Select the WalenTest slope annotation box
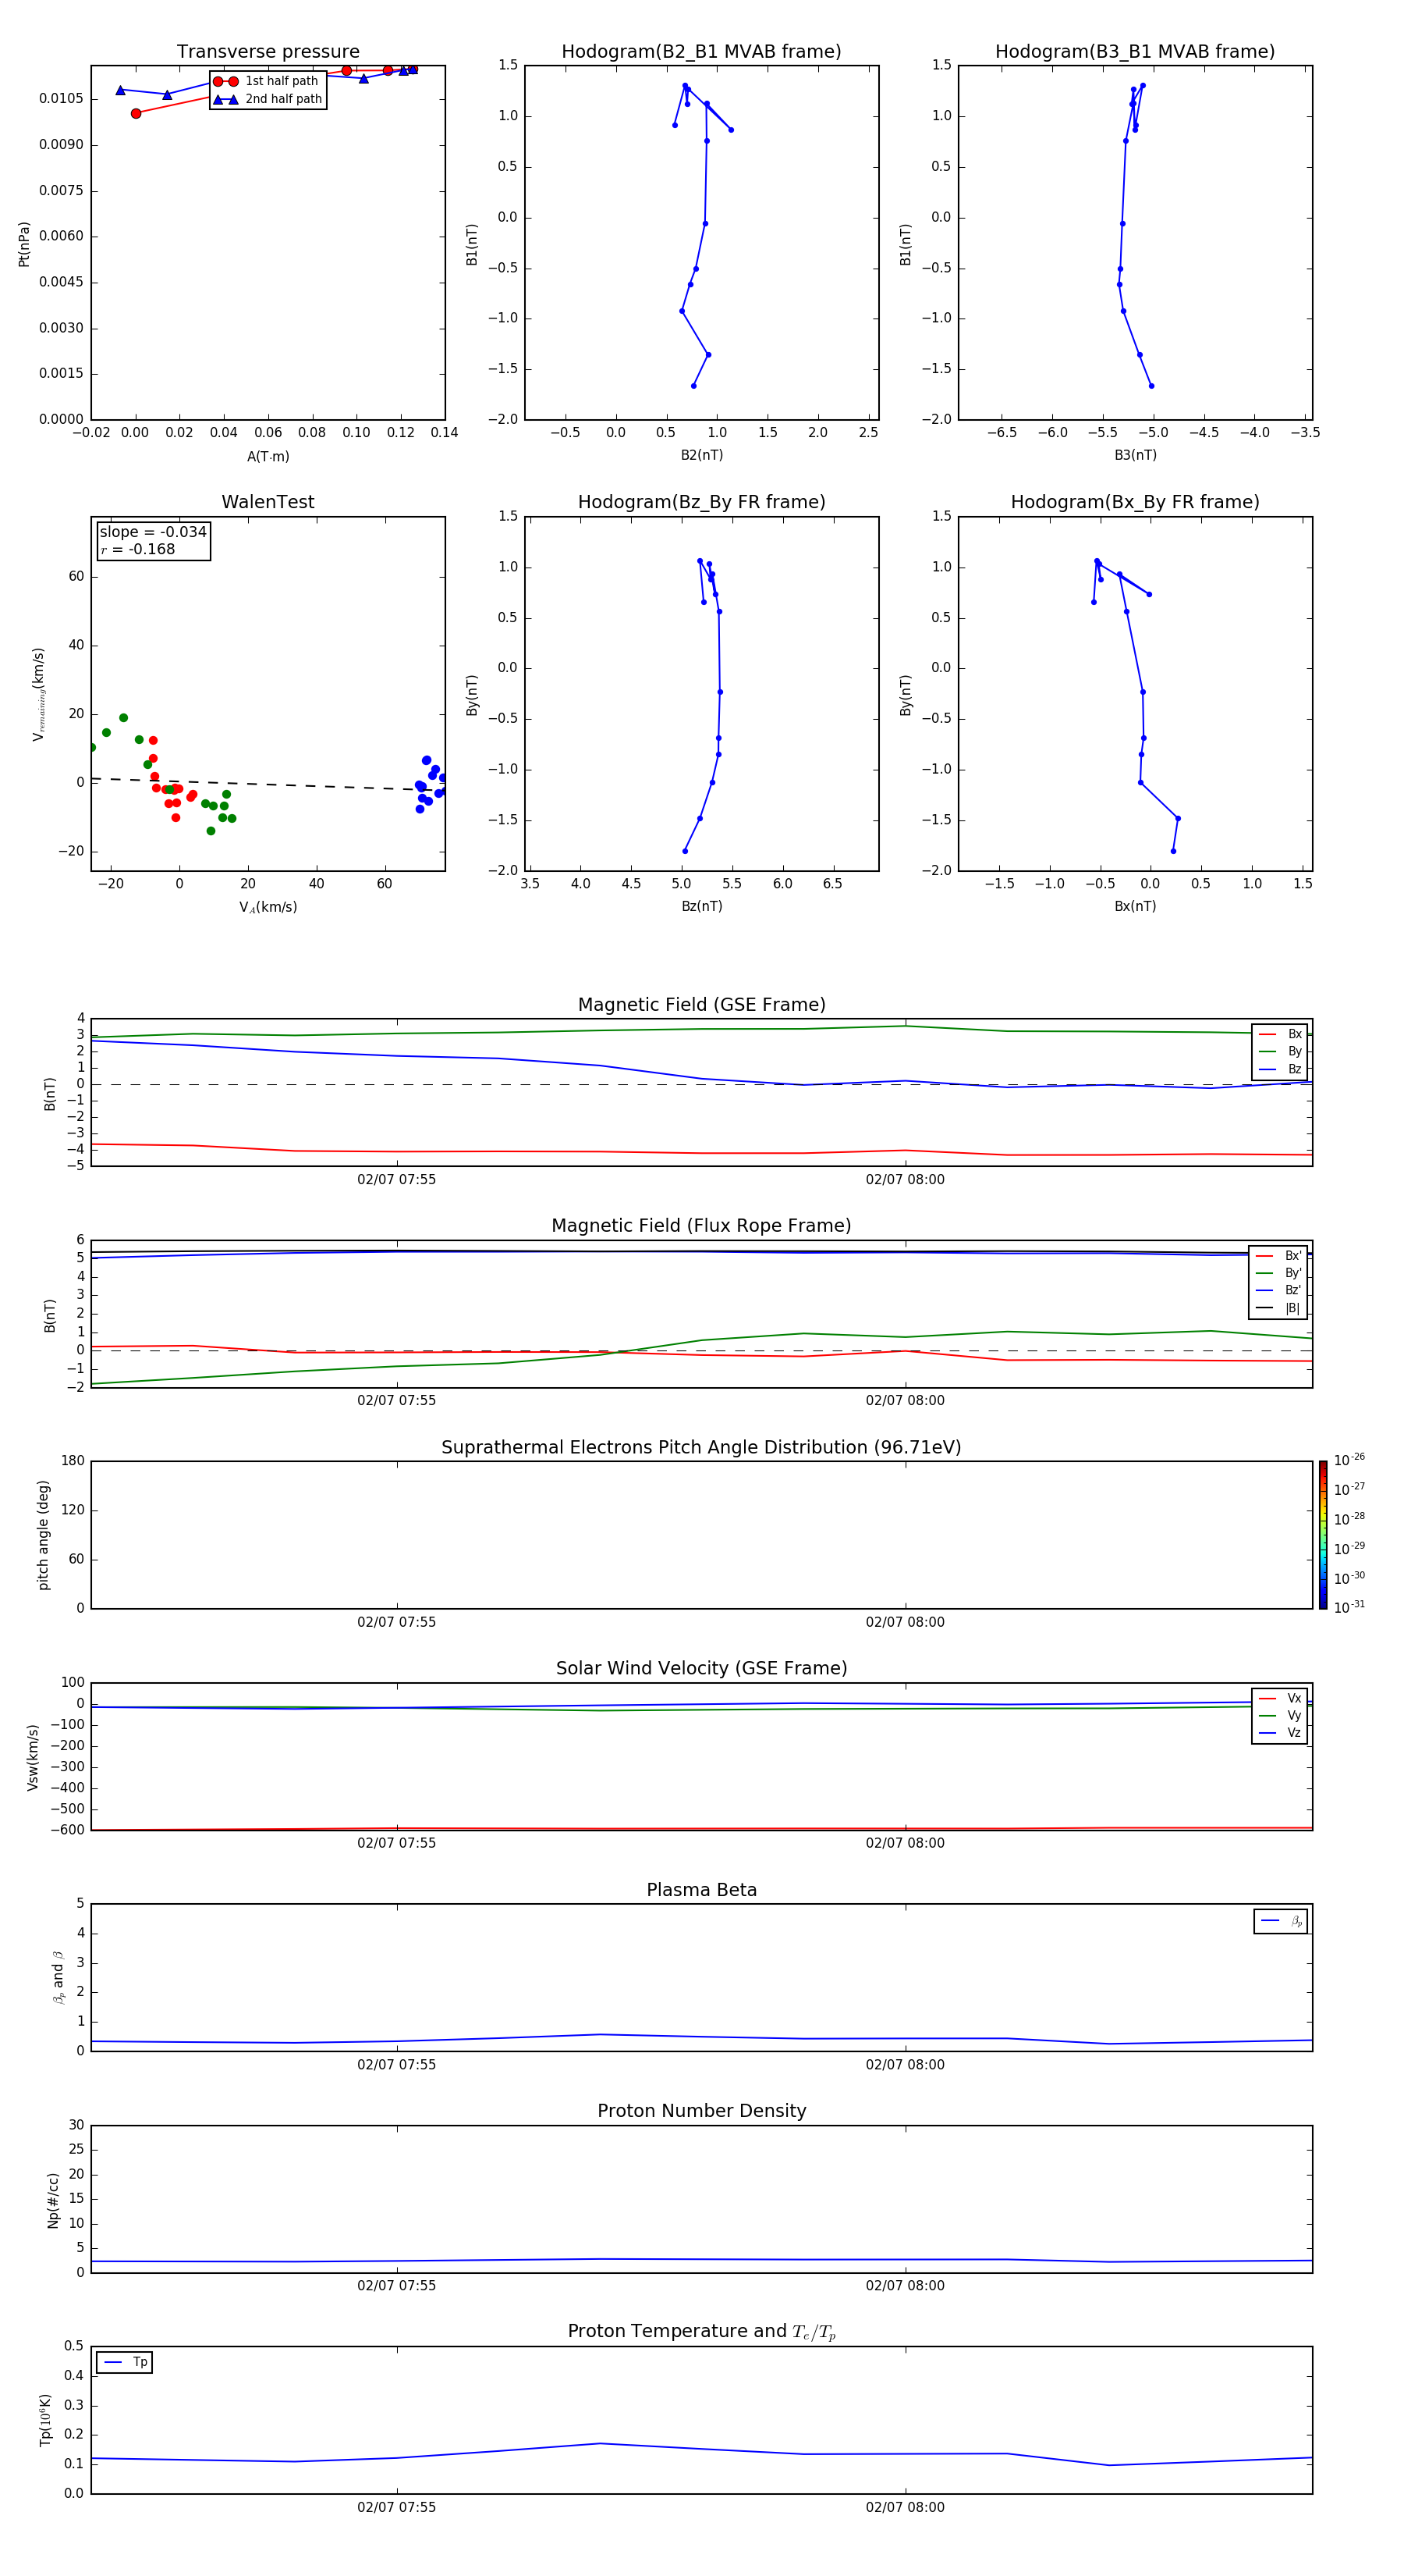 (x=153, y=541)
